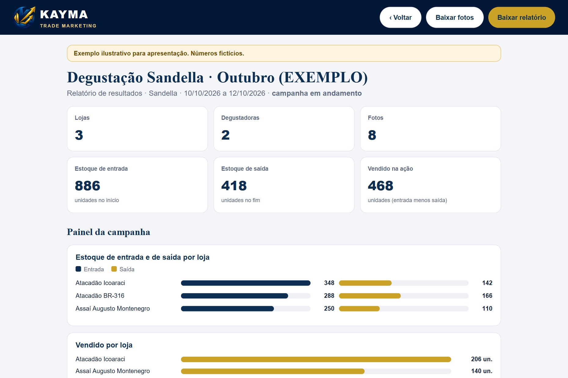
Task: Click the Kayma arrow logo icon
Action: 24,17
